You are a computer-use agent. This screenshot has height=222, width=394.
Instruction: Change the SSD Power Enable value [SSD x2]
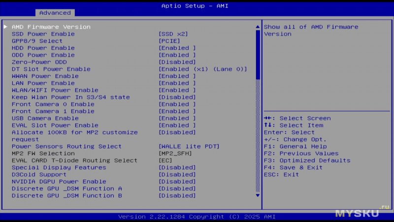tap(173, 34)
